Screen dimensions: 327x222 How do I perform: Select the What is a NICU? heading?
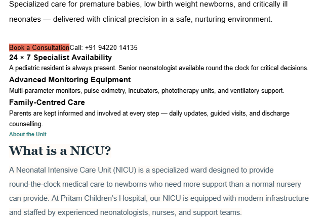pos(60,150)
